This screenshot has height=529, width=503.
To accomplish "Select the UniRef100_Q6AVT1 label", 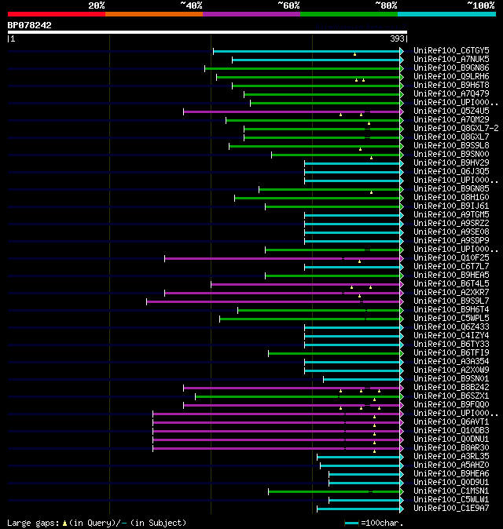I will 451,421.
